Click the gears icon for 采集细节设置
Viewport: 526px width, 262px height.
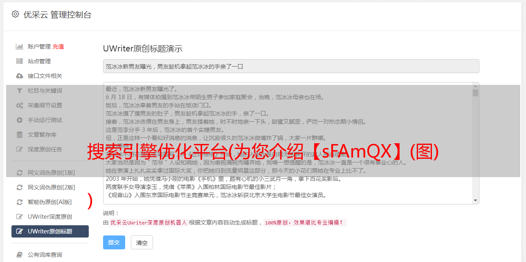(x=19, y=105)
